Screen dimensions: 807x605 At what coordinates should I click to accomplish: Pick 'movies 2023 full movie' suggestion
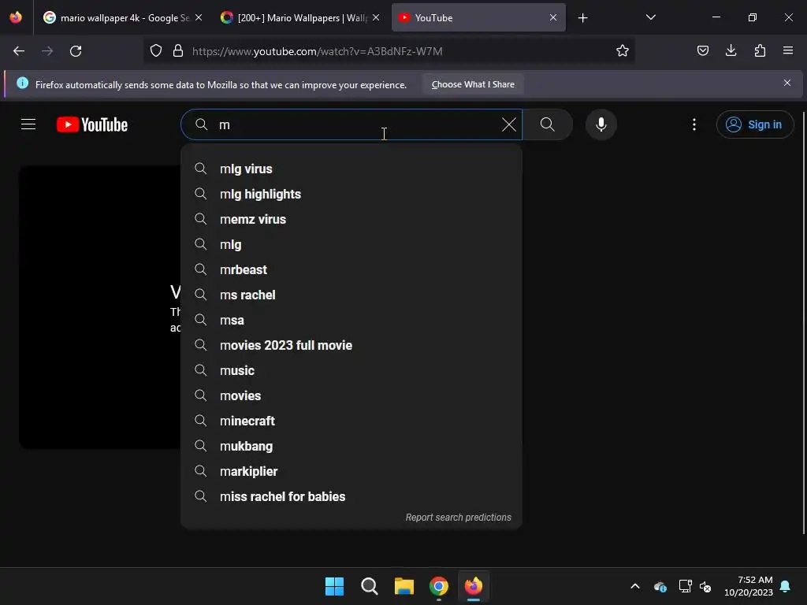[351, 345]
